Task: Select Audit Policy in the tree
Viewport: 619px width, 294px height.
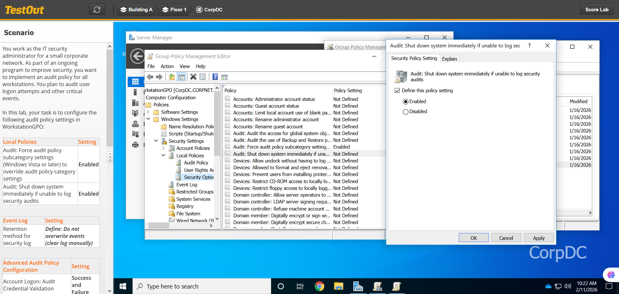Action: (196, 163)
